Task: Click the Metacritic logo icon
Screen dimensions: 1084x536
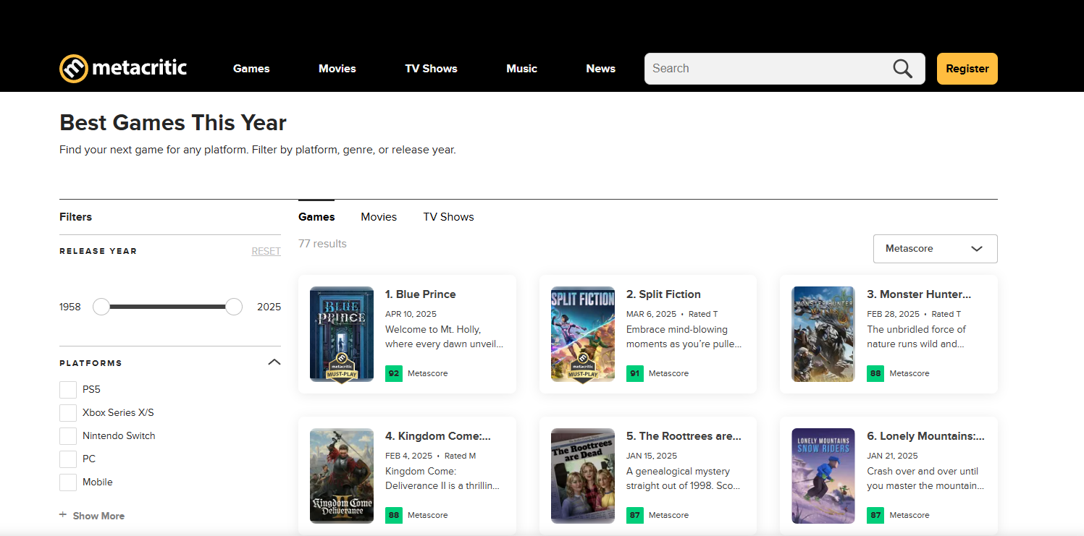Action: point(74,69)
